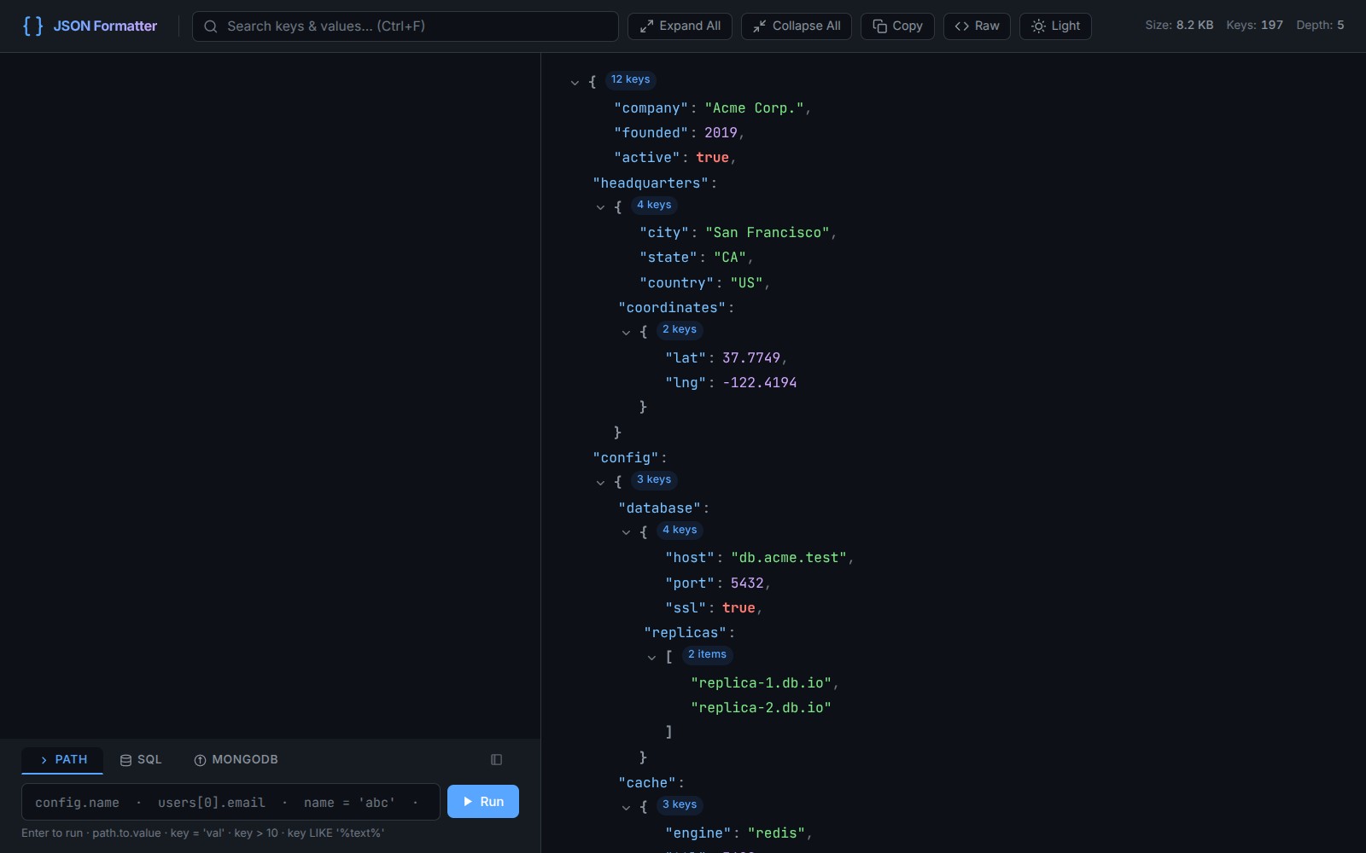Click the JSON Formatter curly-braces logo icon
1366x853 pixels.
coord(31,26)
